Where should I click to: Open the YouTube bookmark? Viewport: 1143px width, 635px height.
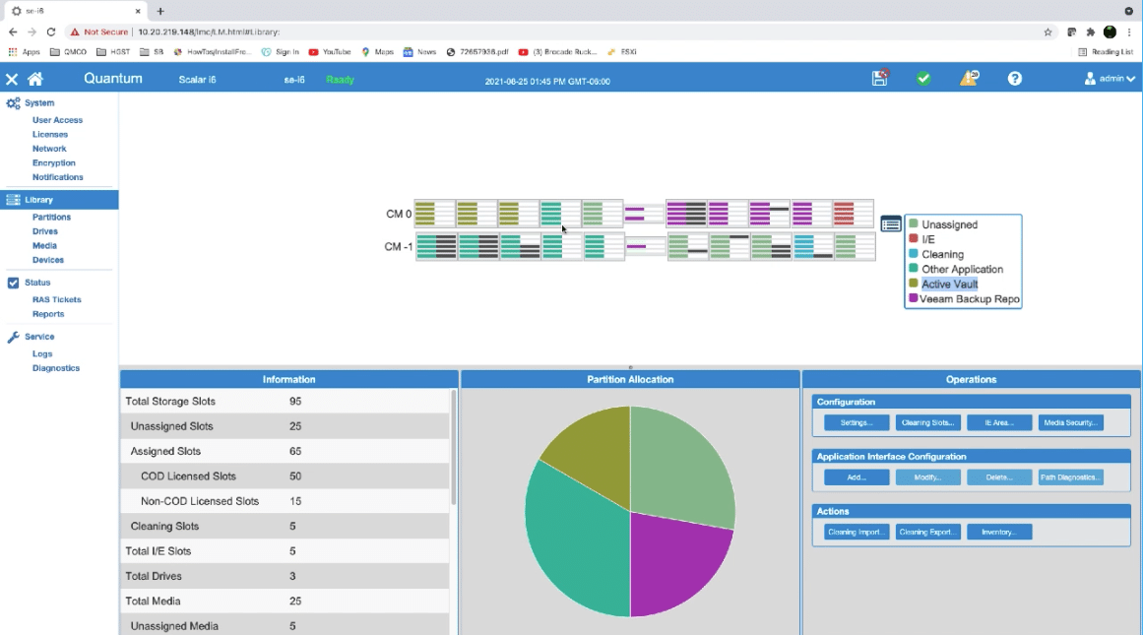(330, 52)
